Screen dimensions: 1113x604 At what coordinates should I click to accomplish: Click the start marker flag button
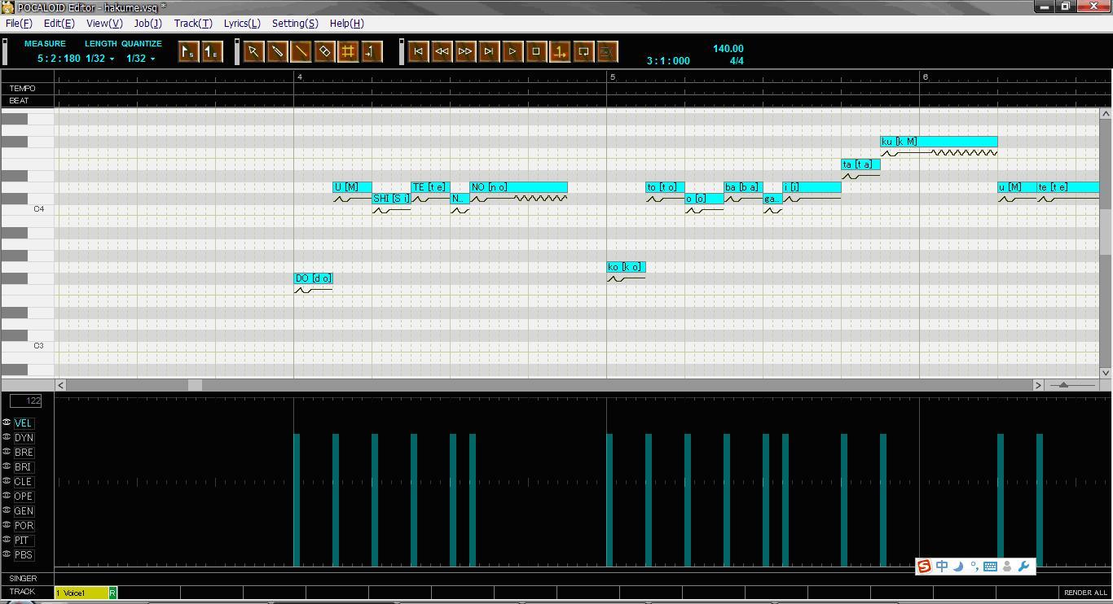(187, 52)
